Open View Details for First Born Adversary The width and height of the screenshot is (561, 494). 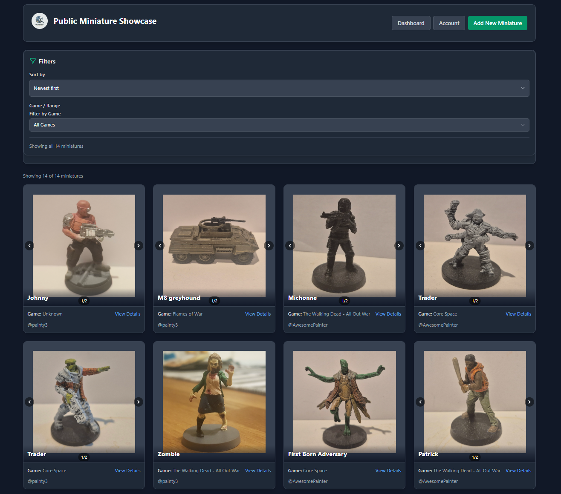(388, 471)
